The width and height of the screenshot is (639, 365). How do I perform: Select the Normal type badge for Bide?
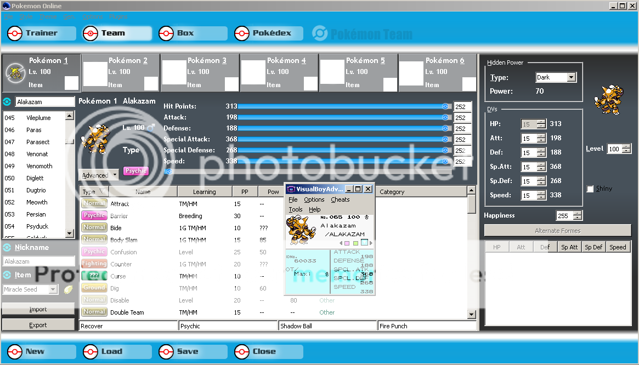[94, 227]
